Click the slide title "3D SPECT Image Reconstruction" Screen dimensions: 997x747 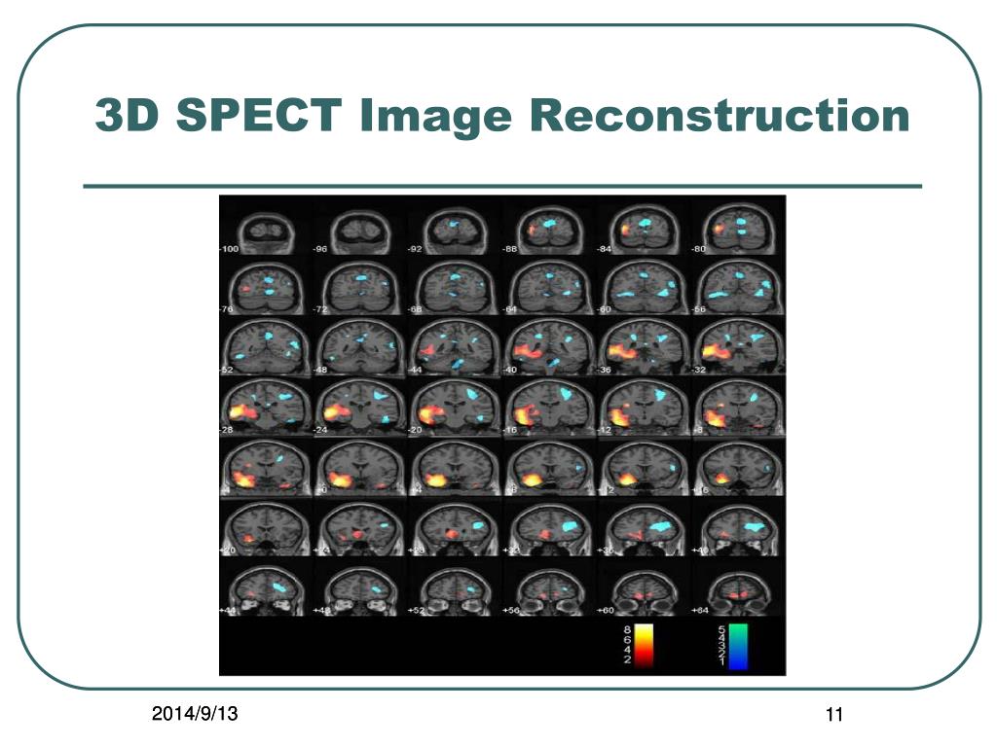tap(502, 116)
